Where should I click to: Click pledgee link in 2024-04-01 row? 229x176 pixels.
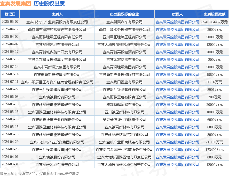177,157
